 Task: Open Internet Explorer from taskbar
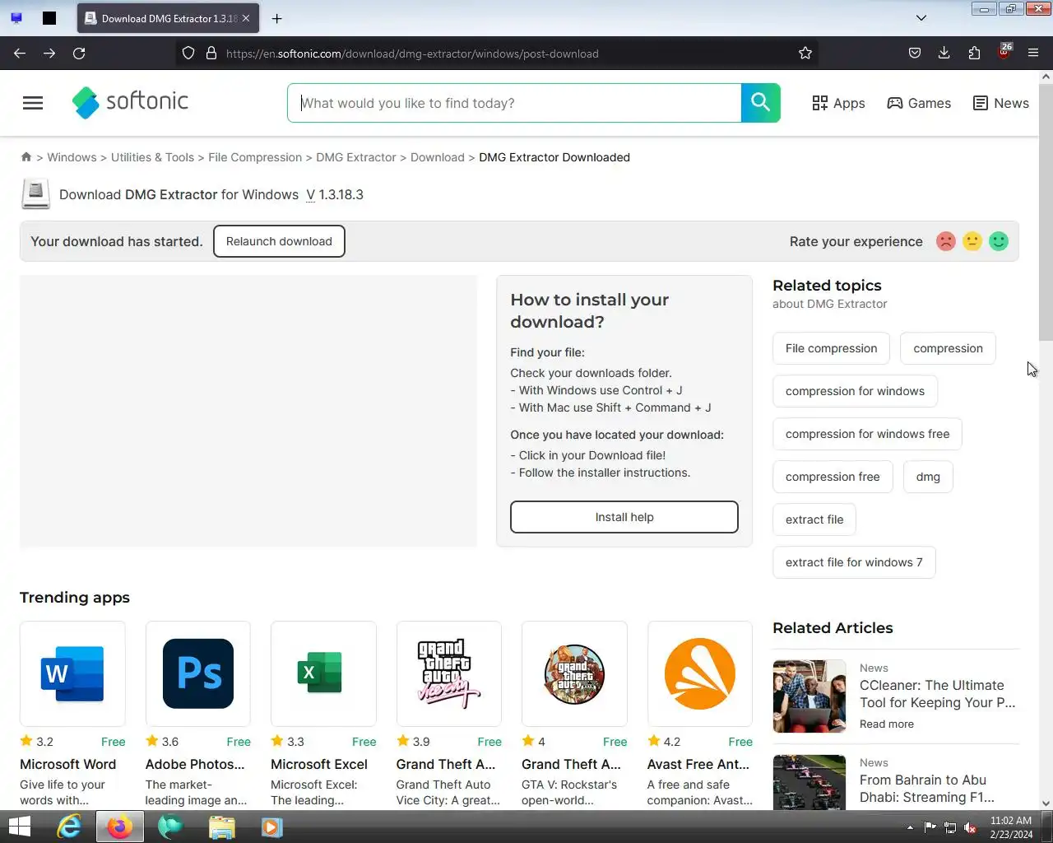click(x=69, y=827)
